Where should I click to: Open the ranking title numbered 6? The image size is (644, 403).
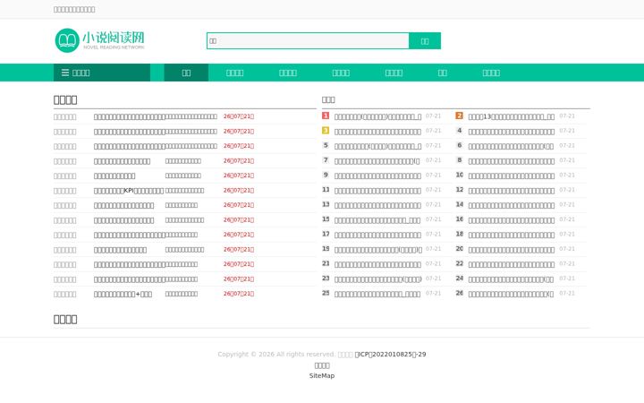(x=512, y=146)
